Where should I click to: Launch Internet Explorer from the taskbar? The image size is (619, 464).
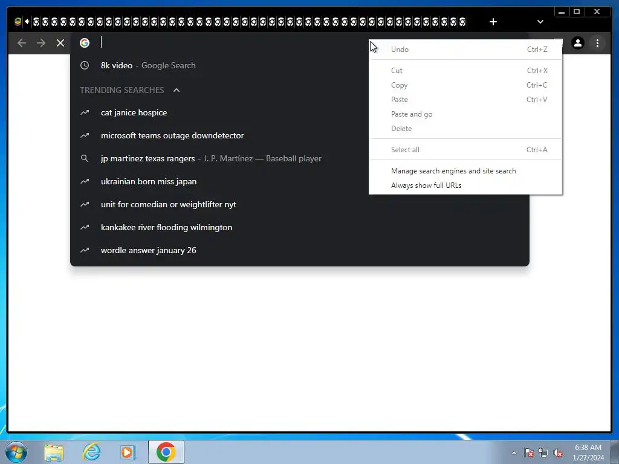click(x=91, y=452)
